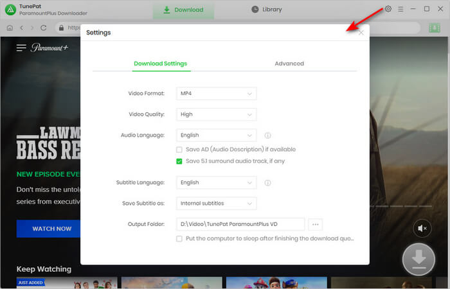Click the TunePat logo icon
Viewport: 450px width, 289px height.
[x=10, y=10]
